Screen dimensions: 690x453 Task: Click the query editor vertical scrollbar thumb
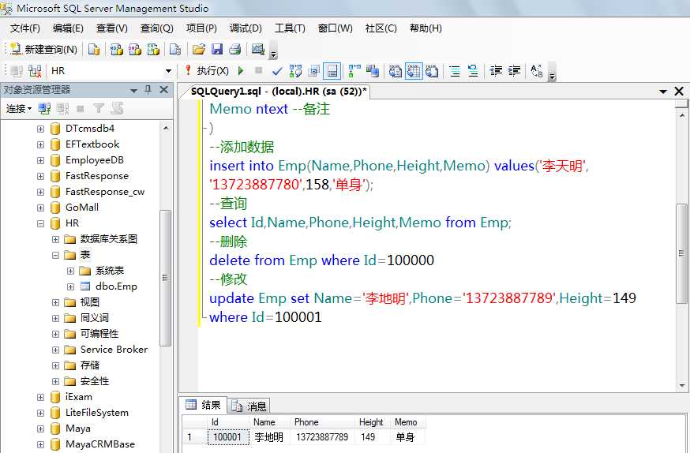coord(681,253)
